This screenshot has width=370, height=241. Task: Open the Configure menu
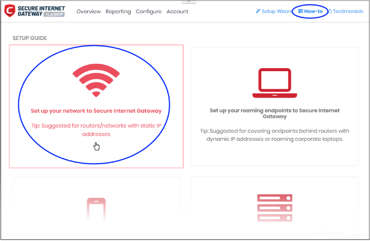pyautogui.click(x=149, y=12)
